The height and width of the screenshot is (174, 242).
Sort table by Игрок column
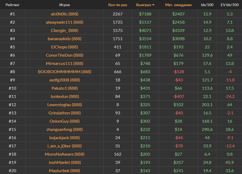64,5
